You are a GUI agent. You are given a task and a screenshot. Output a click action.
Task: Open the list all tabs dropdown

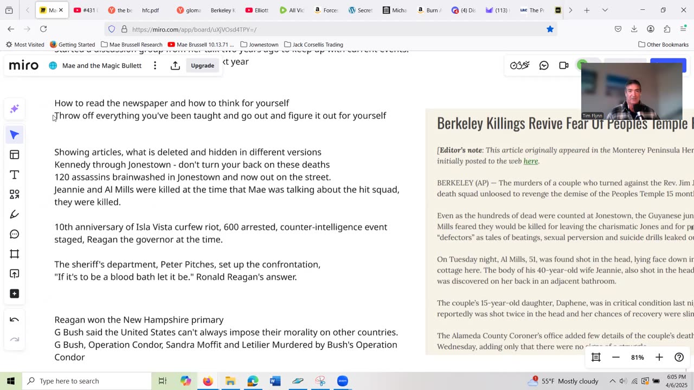[x=605, y=10]
